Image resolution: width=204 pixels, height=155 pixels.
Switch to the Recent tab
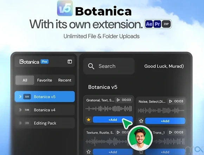coord(65,80)
